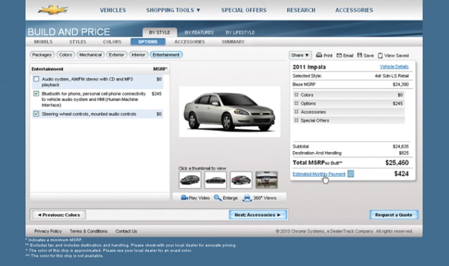This screenshot has height=266, width=449.
Task: Click the Chevrolet bowtie logo
Action: (x=53, y=10)
